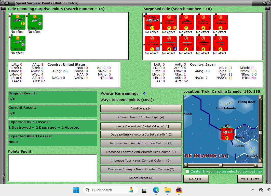
Task: Select the CVL Chitose carrier counter
Action: tap(152, 43)
